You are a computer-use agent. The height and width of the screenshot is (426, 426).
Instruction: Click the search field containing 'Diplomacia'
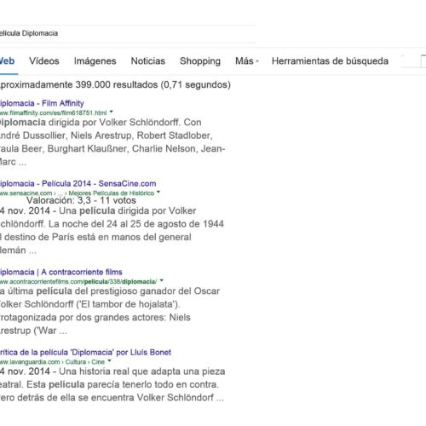tap(128, 34)
